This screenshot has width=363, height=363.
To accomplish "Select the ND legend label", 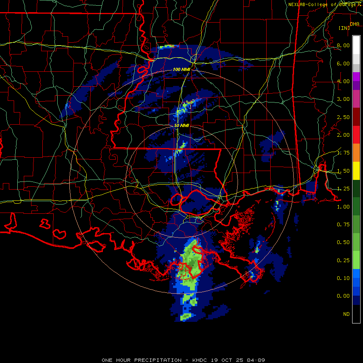I will click(346, 314).
